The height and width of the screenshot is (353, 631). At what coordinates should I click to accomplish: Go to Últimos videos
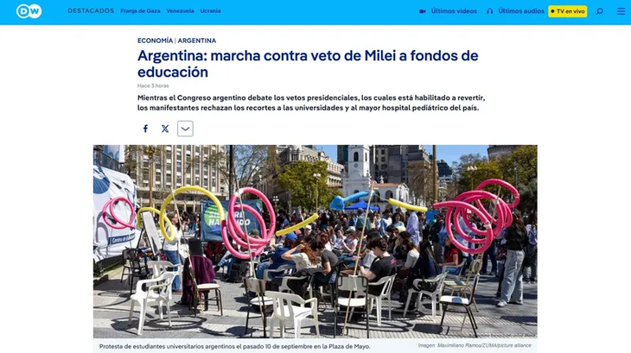click(x=454, y=11)
